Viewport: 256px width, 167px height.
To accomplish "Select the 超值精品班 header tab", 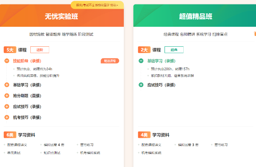I will click(x=195, y=16).
